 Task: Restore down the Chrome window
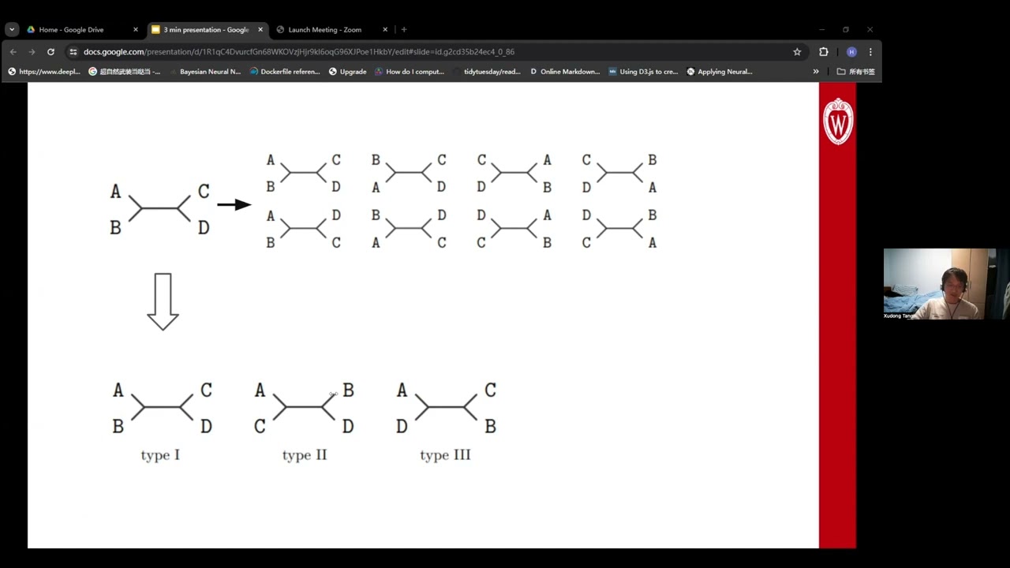click(x=845, y=29)
